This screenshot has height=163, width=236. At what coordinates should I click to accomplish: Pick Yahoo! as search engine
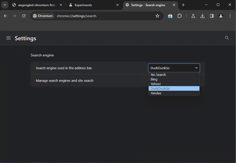[x=156, y=84]
